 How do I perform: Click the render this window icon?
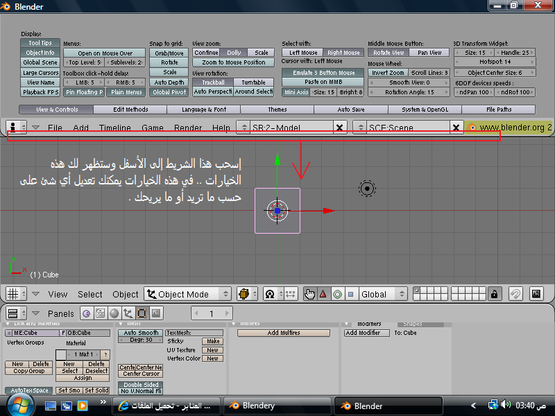[536, 294]
